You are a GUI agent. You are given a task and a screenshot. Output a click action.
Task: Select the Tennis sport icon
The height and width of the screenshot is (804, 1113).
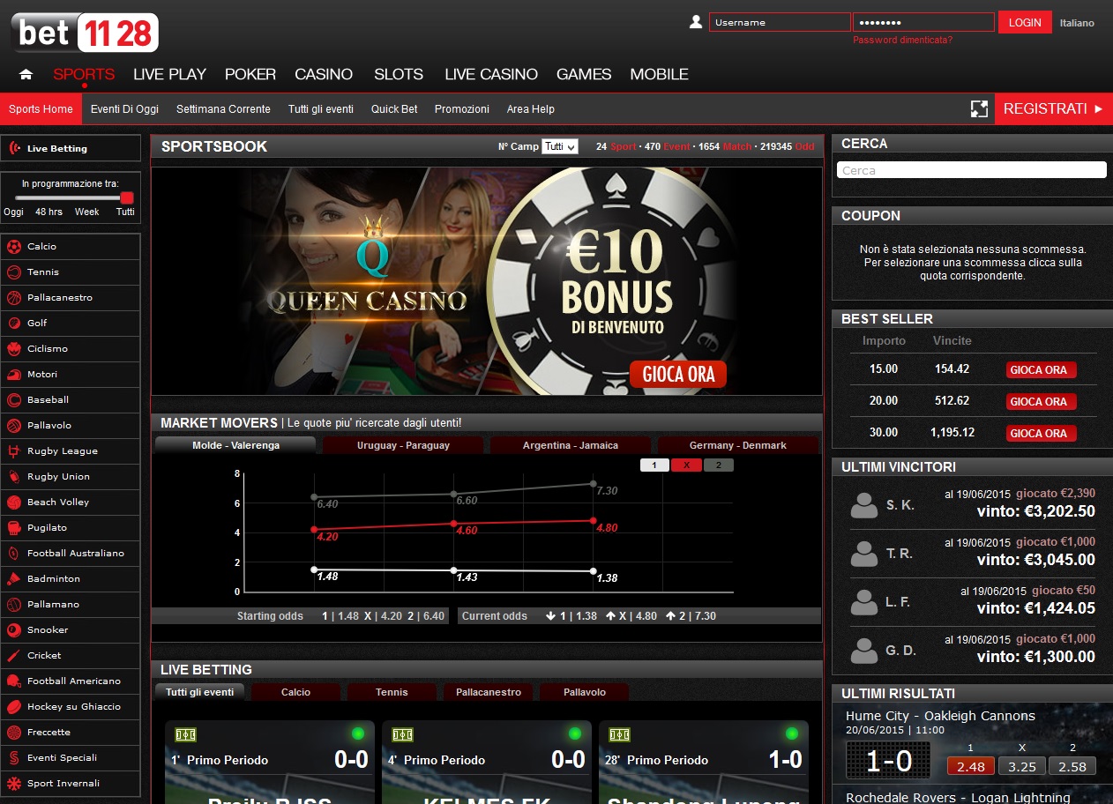click(14, 272)
